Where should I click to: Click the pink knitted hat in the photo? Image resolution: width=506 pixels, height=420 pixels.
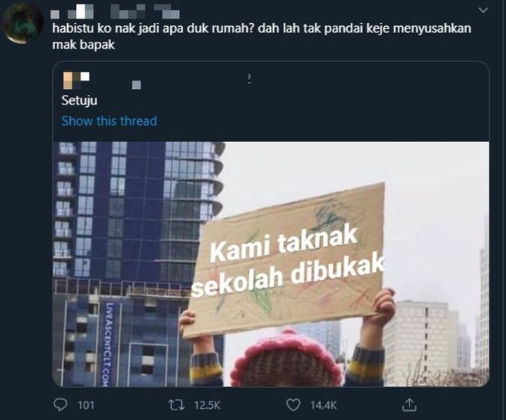pyautogui.click(x=286, y=358)
